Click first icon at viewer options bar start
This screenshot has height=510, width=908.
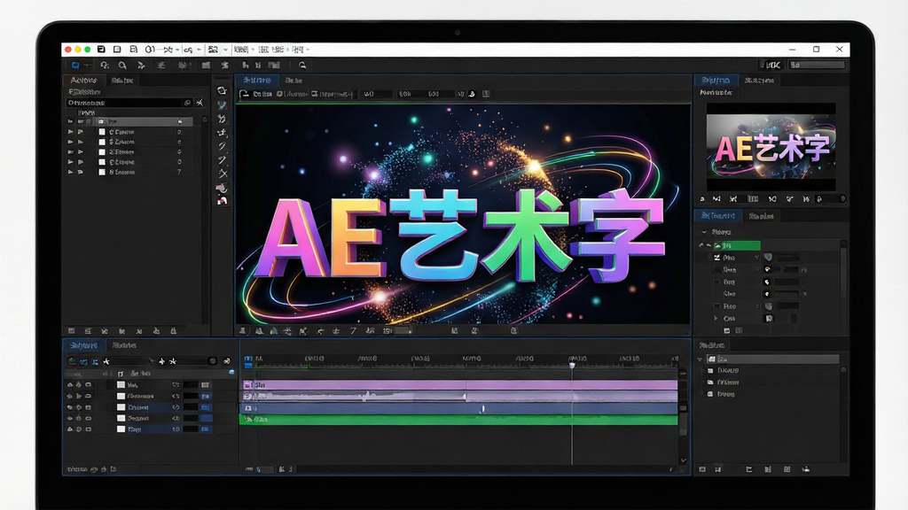(245, 94)
